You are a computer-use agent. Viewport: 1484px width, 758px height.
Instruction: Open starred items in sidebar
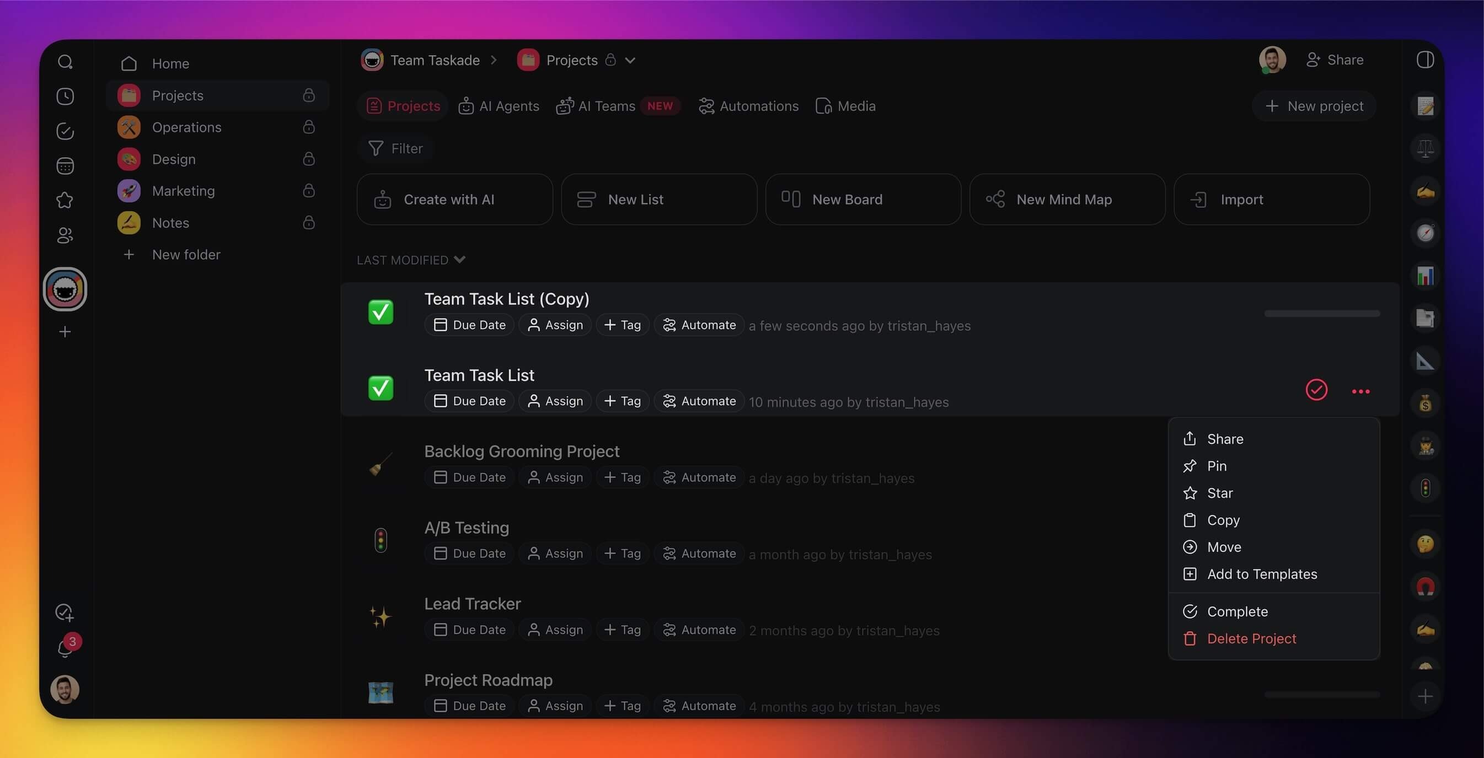[x=65, y=201]
